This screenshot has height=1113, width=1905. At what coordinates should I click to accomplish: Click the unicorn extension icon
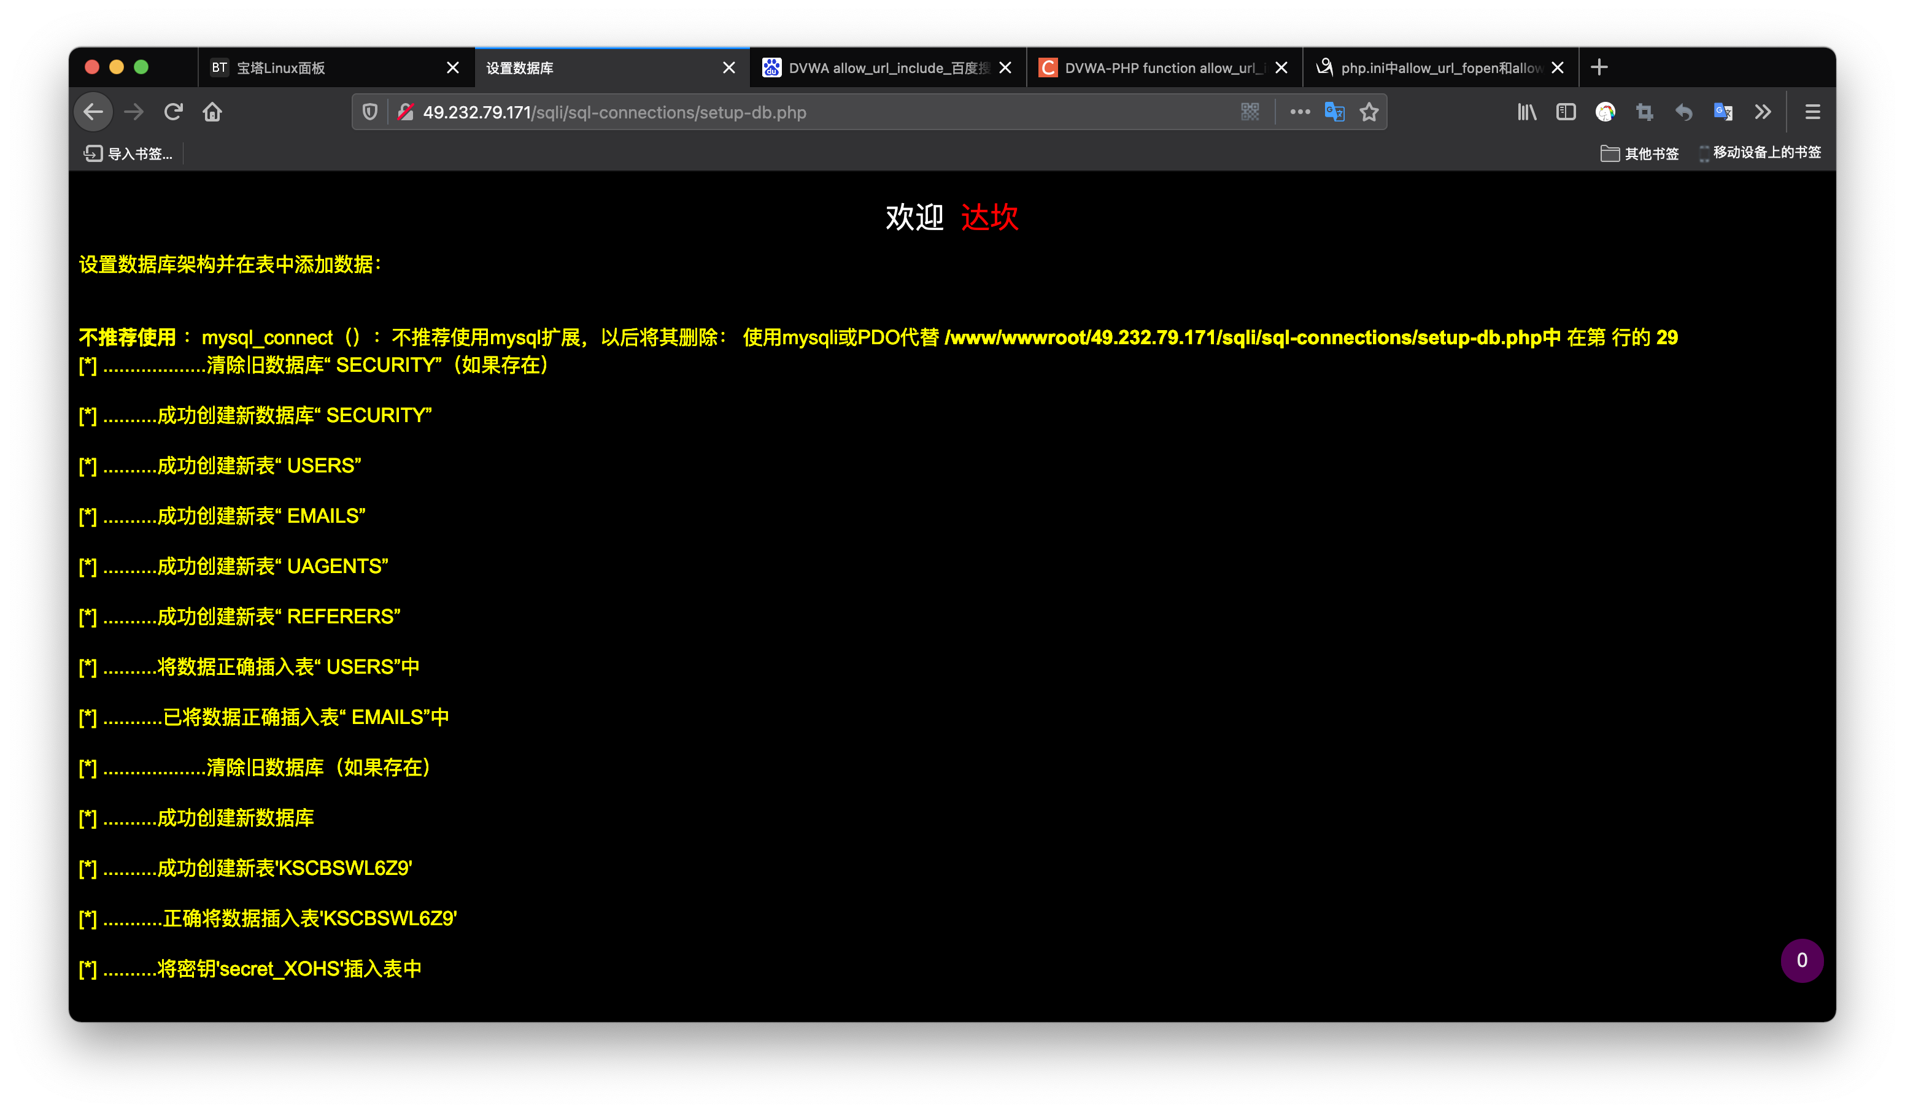pyautogui.click(x=1606, y=112)
